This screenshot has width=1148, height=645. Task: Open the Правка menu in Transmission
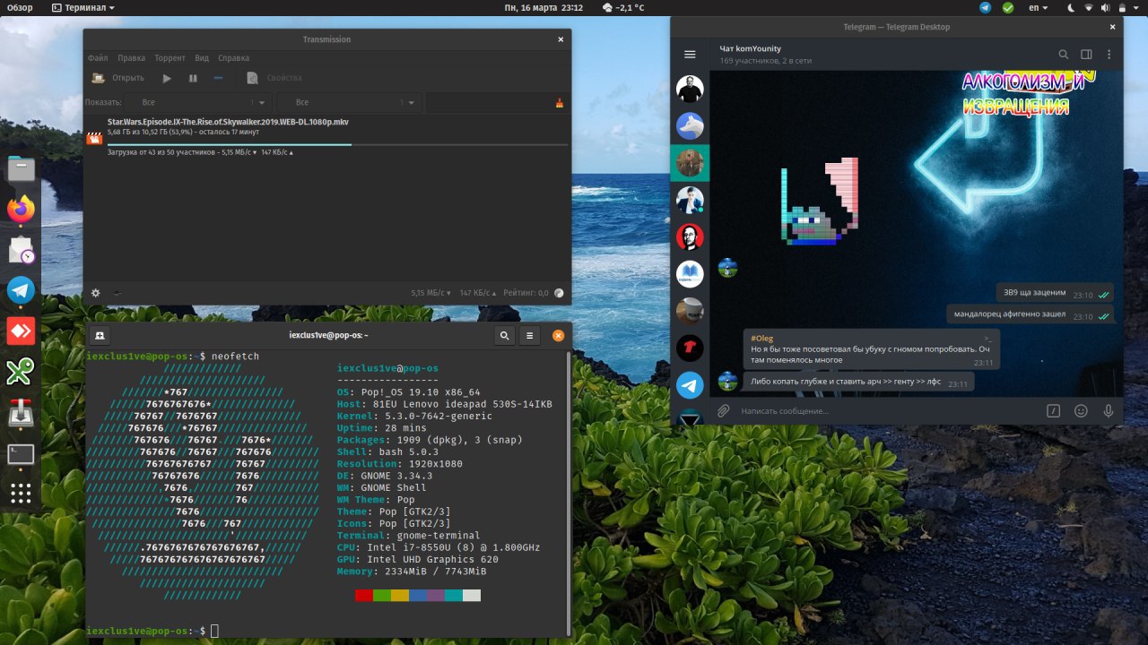click(131, 58)
